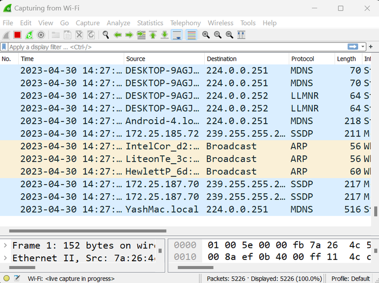Open the display filter history dropdown

363,47
